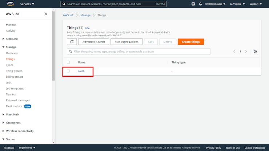Select all things with header checkbox
The width and height of the screenshot is (269, 151).
[68, 62]
